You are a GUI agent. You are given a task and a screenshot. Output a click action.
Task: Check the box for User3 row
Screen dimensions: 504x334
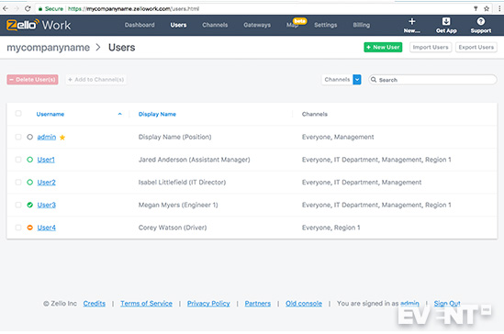18,205
